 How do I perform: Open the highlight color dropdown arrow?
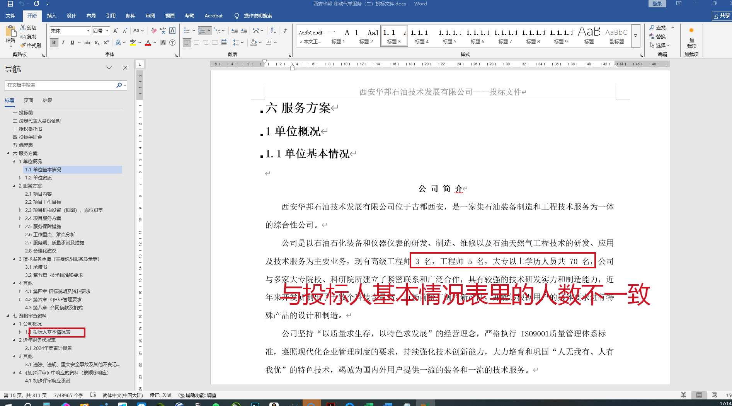(x=140, y=43)
